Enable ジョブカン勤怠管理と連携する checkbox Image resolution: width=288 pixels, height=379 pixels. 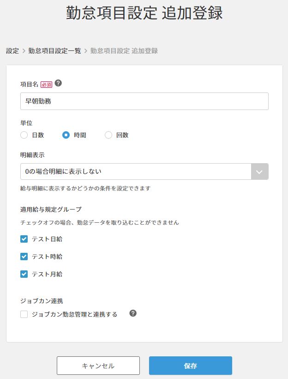[x=24, y=314]
